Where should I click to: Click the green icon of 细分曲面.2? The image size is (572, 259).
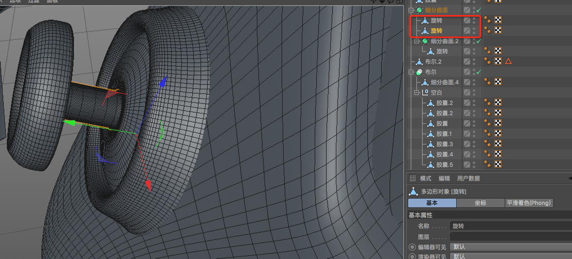[x=425, y=41]
